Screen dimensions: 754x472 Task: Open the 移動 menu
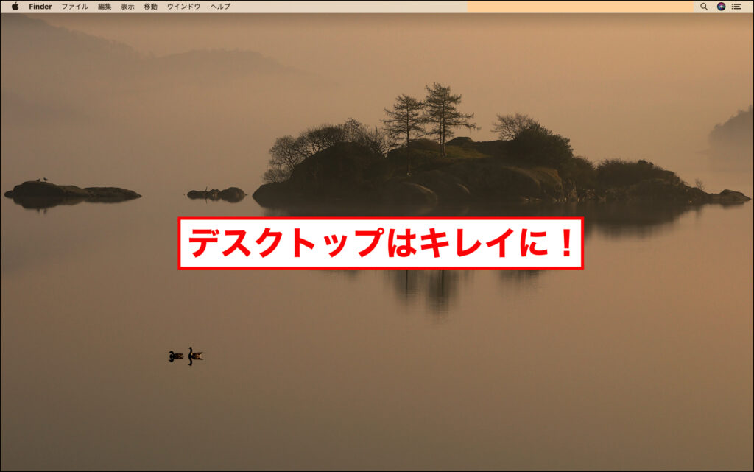pos(150,7)
